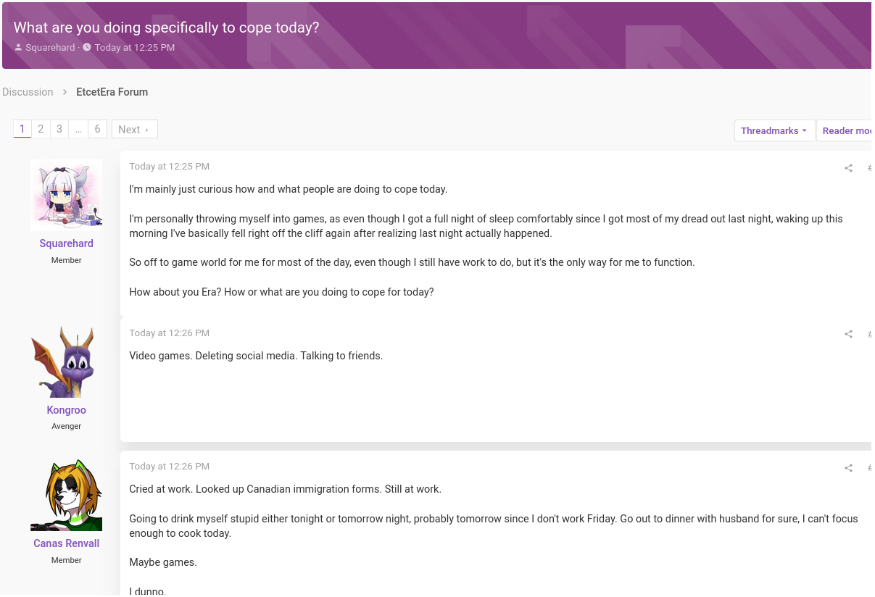Expand the Threadmarks dropdown
The width and height of the screenshot is (875, 597).
[774, 130]
